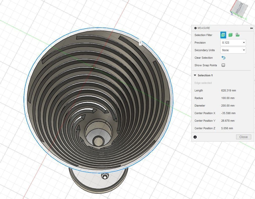This screenshot has width=255, height=199.
Task: Click the Diameter value 200.00 mm
Action: (228, 106)
